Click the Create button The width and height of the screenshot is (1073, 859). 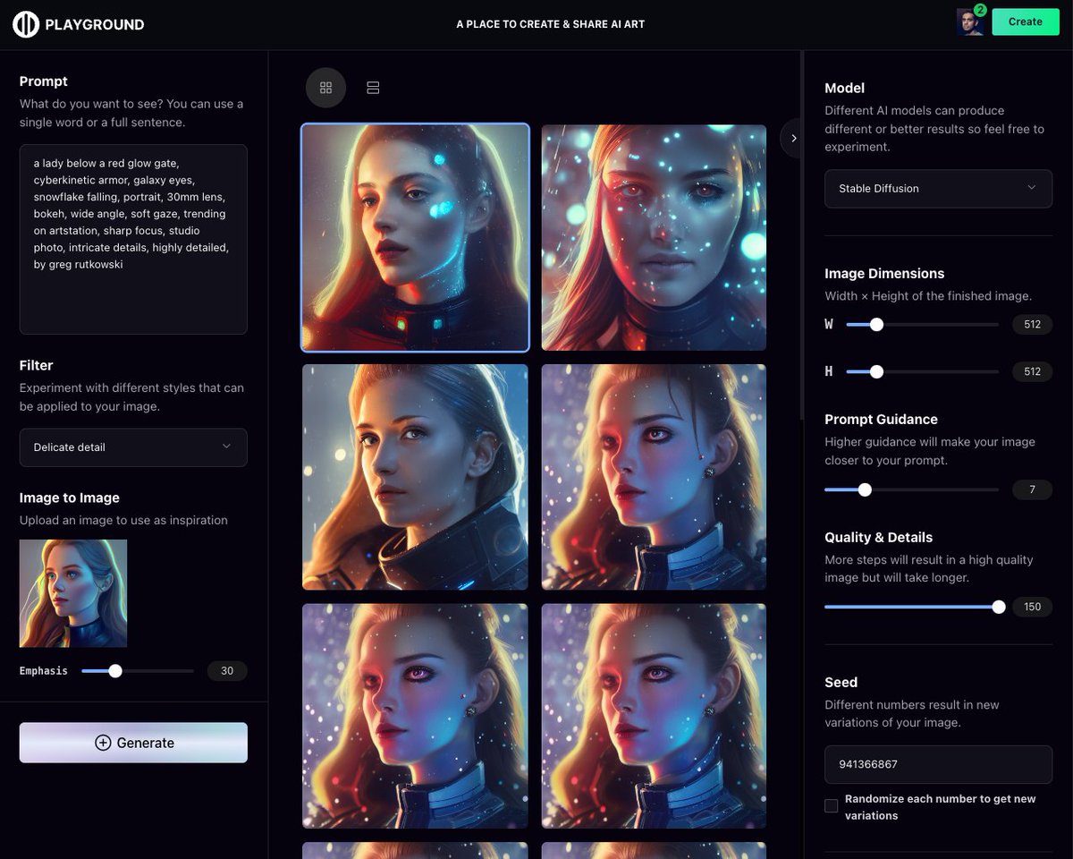pyautogui.click(x=1025, y=21)
